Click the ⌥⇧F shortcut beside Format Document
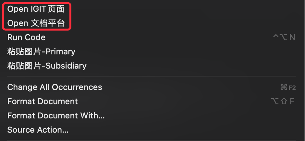305x141 pixels. [x=283, y=102]
